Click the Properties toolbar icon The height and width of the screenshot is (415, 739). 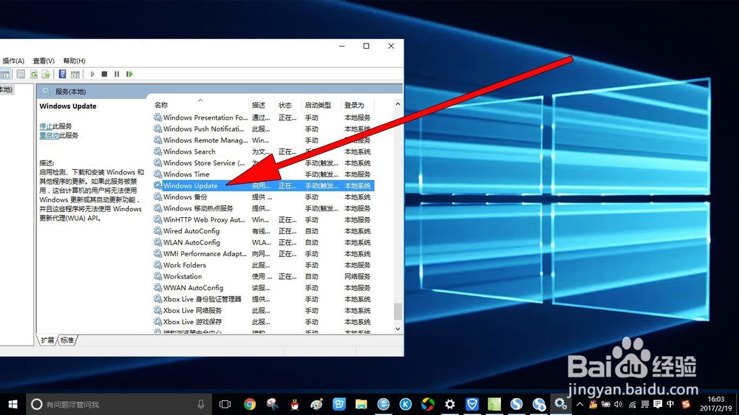[21, 74]
